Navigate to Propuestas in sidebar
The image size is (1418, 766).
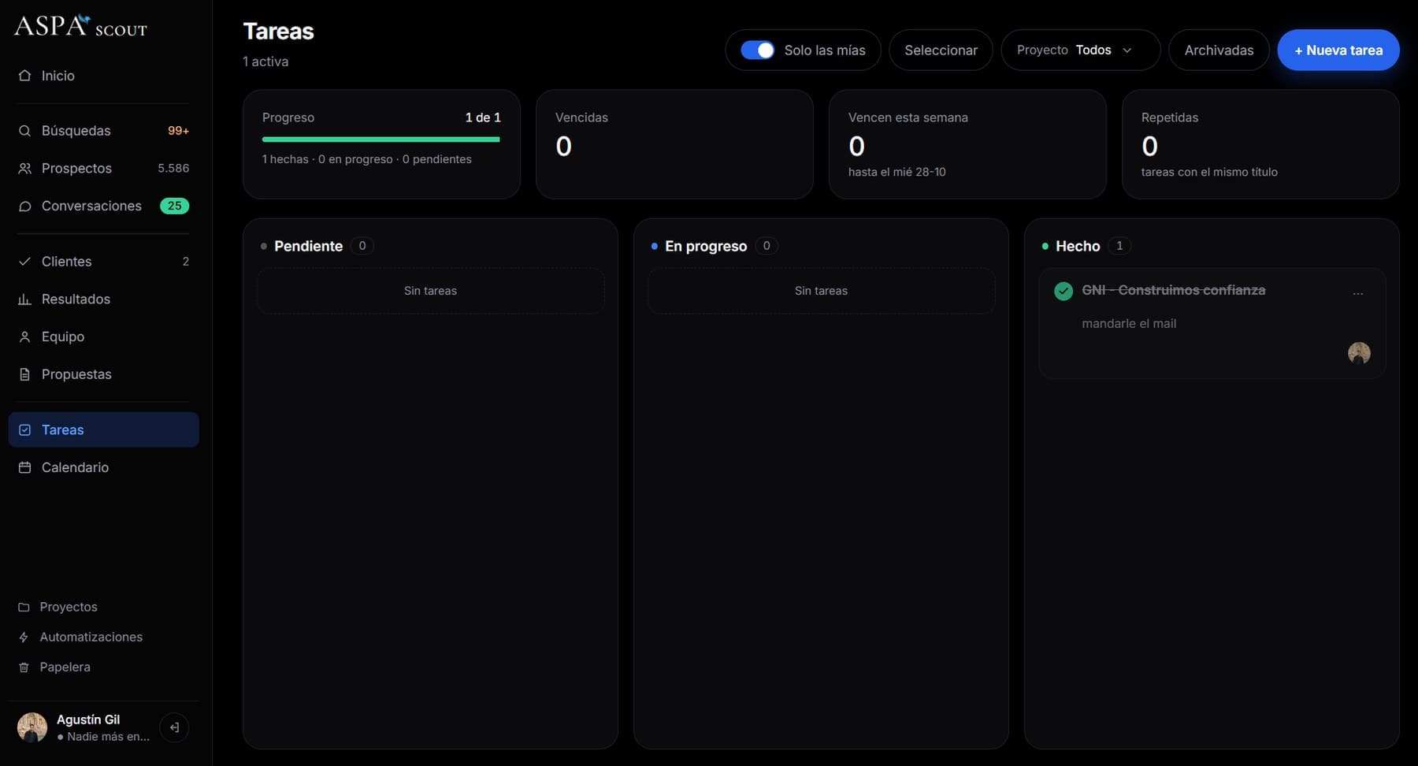click(x=104, y=374)
